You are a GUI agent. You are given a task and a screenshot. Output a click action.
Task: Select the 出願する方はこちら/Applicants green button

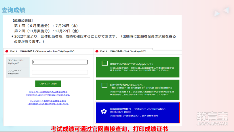[x=137, y=67]
